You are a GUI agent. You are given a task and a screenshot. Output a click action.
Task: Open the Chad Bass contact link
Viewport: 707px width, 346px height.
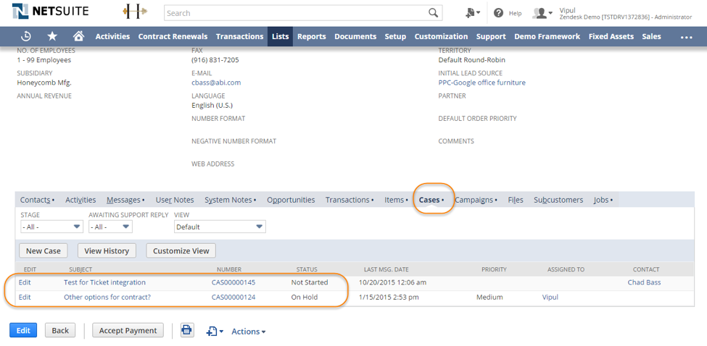[x=643, y=282]
